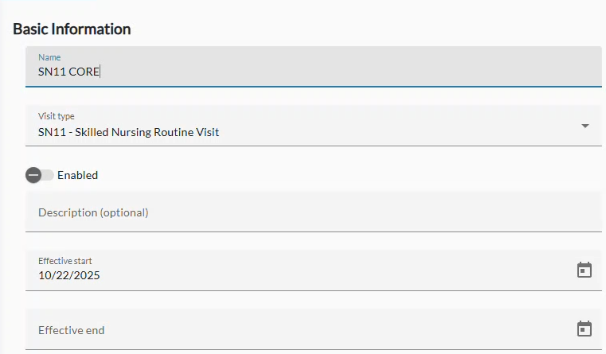Click the Visit type label
This screenshot has width=606, height=354.
point(57,116)
